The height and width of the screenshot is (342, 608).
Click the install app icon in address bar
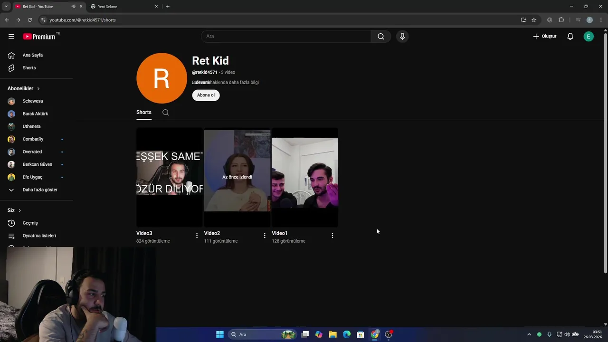pyautogui.click(x=523, y=20)
